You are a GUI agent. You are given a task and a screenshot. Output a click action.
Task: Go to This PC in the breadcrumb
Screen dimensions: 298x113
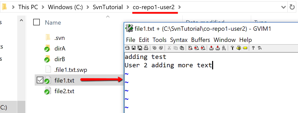click(28, 7)
